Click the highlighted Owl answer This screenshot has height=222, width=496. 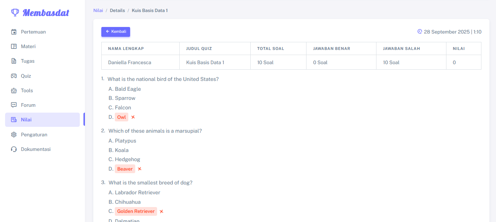pos(121,117)
